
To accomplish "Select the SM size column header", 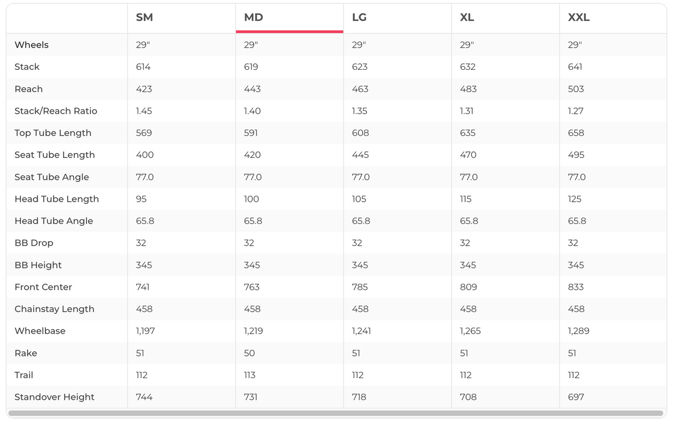I will (x=144, y=18).
